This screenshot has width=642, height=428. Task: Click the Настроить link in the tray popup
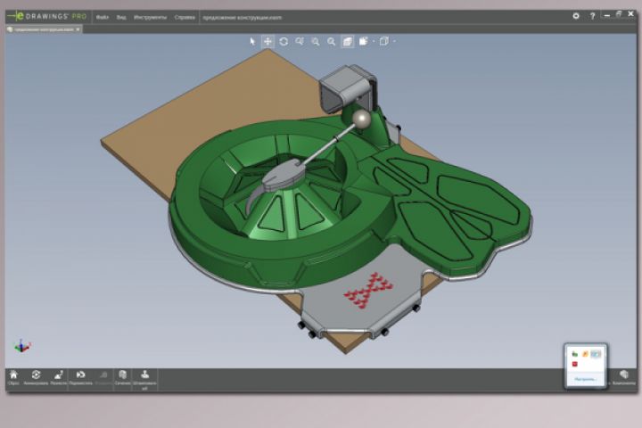[x=586, y=379]
